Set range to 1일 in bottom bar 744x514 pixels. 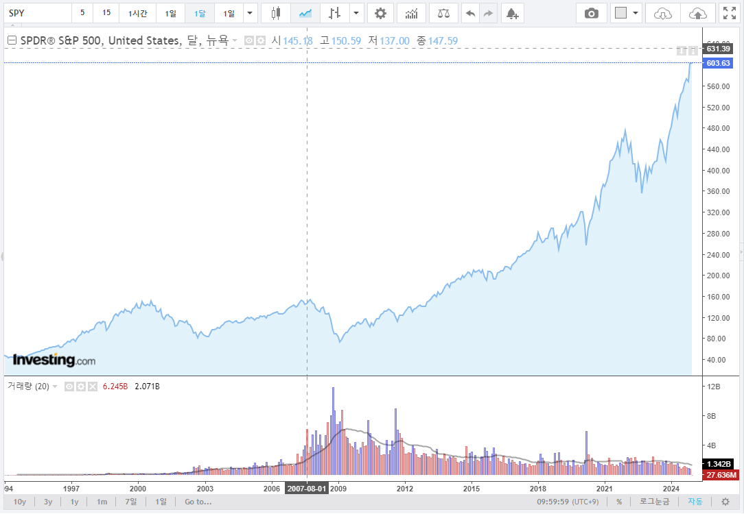[161, 502]
